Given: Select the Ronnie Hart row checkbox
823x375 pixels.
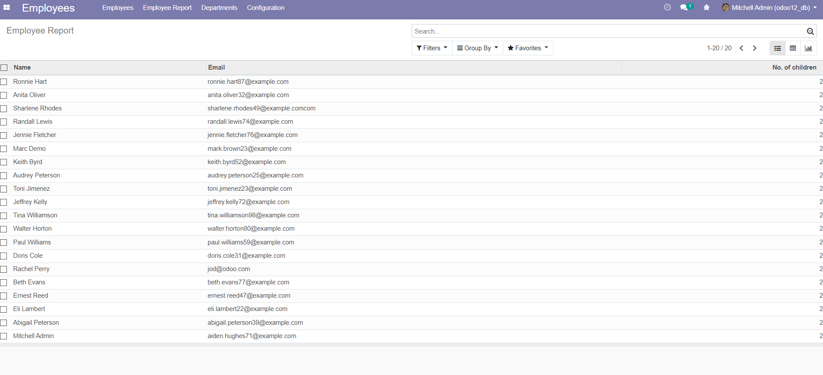Looking at the screenshot, I should 4,82.
